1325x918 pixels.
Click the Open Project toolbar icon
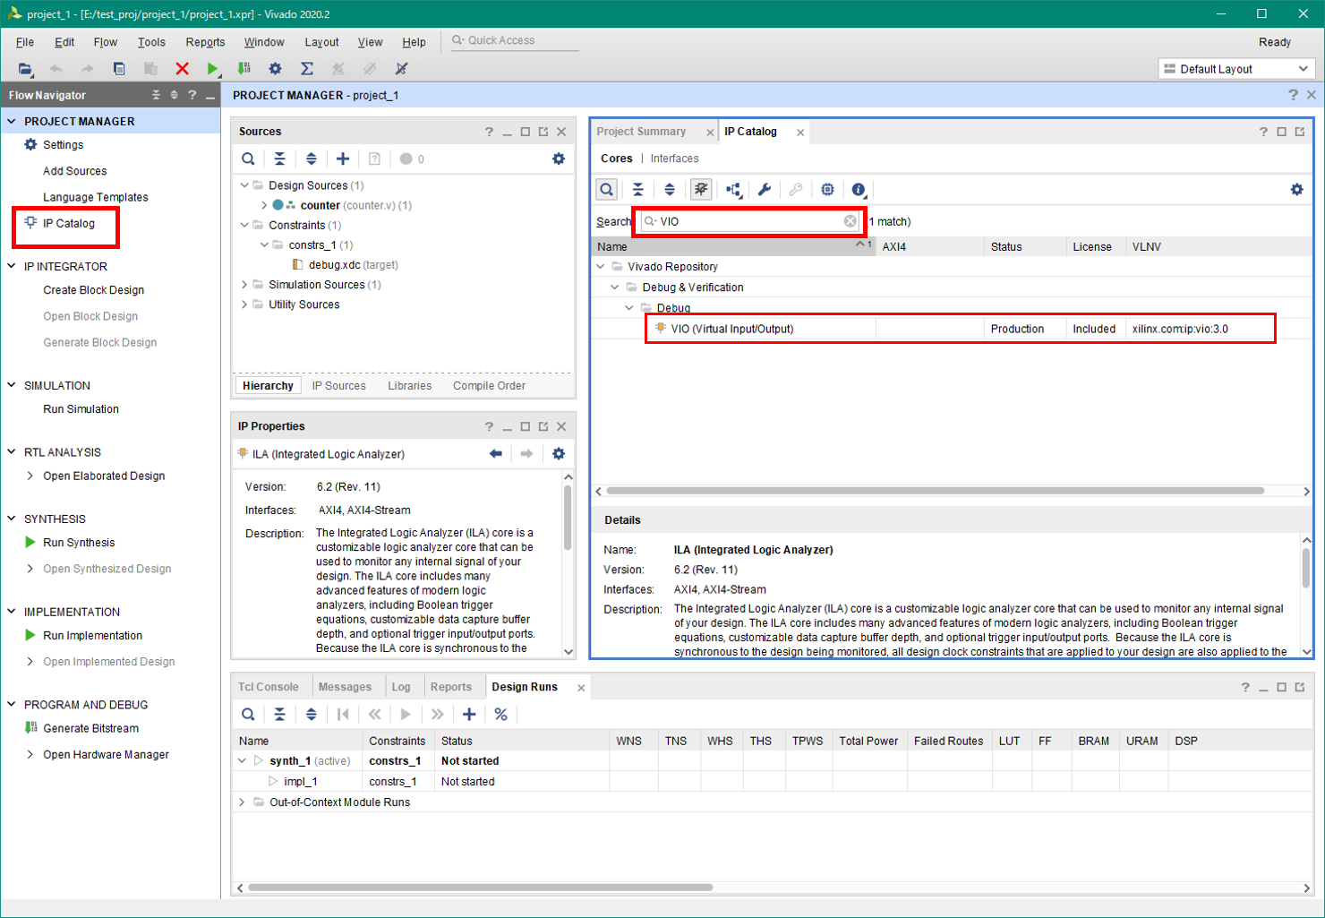(x=25, y=69)
